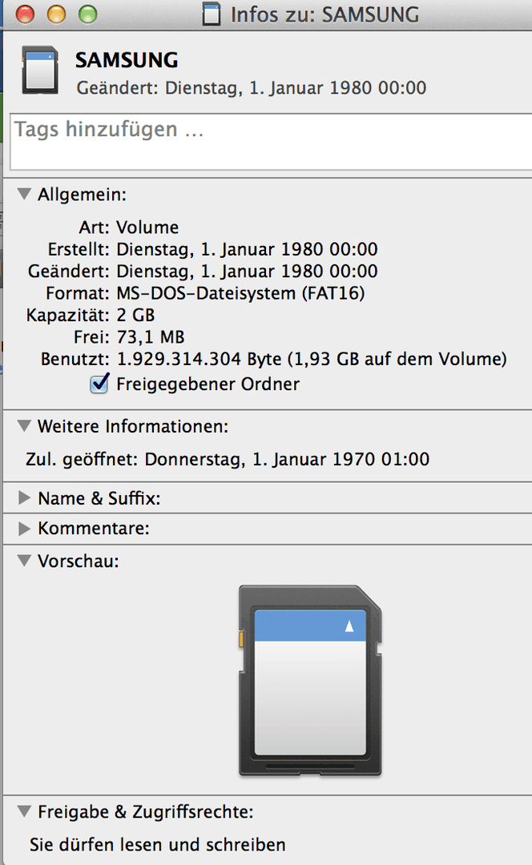Collapse the Freigabe & Zugriffsrechte section

[x=24, y=811]
